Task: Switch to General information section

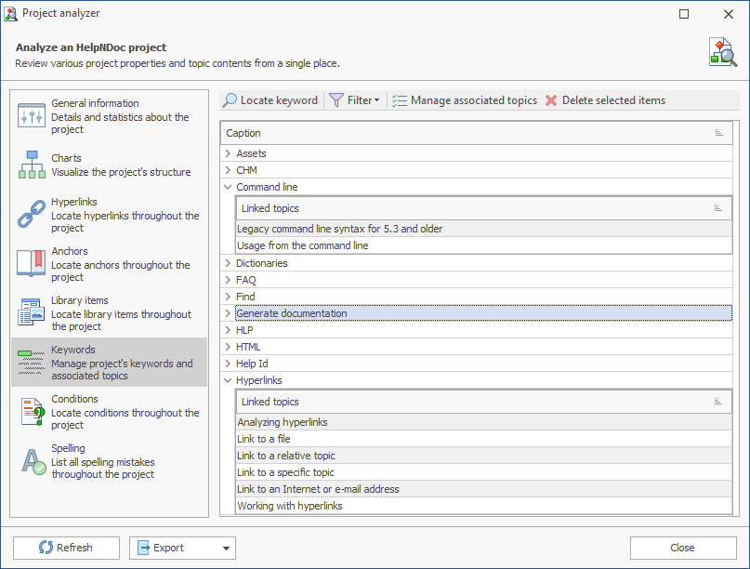Action: (109, 116)
